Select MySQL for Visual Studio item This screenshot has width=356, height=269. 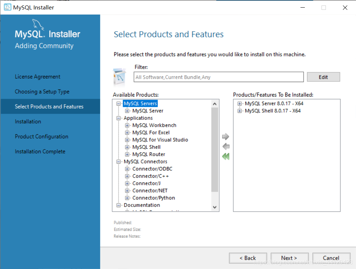160,140
